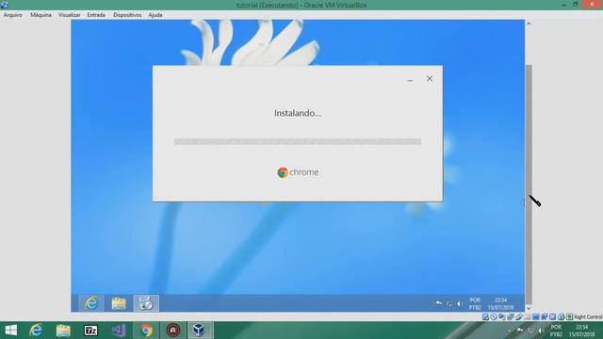Click the host volume speaker icon

click(540, 331)
